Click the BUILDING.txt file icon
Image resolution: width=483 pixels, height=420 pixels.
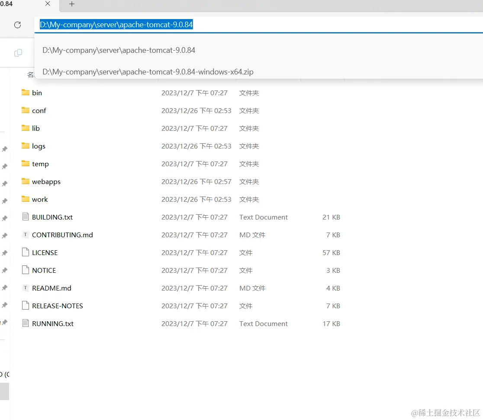pos(26,216)
